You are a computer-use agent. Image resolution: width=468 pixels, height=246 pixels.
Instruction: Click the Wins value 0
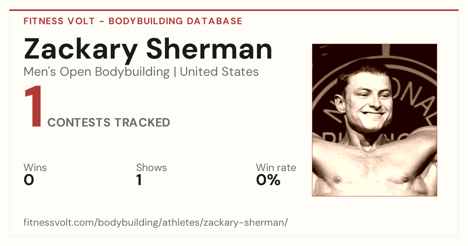[x=29, y=180]
